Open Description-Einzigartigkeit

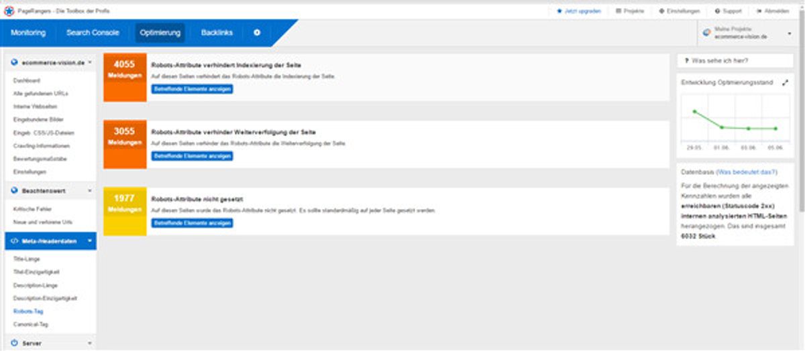(x=46, y=298)
